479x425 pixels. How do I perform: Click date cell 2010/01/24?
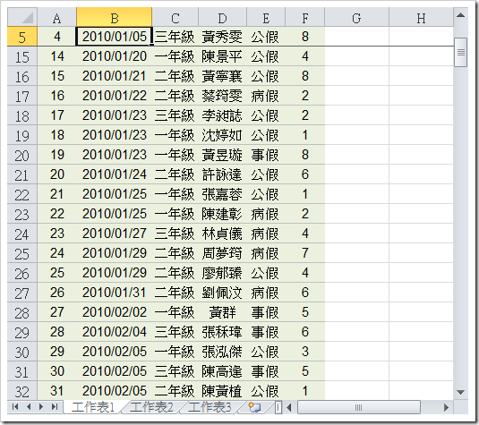click(x=115, y=174)
